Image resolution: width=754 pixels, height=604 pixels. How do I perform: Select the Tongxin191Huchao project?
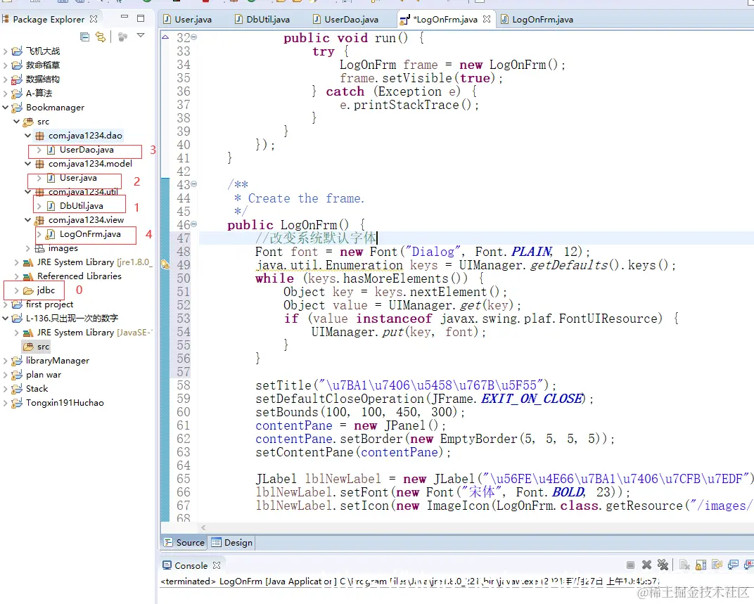point(65,403)
